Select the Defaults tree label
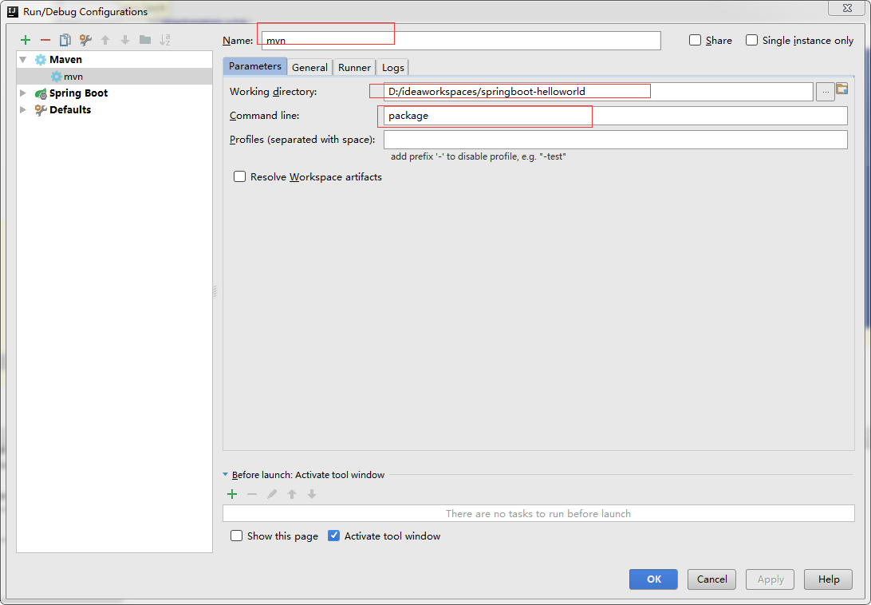Screen dimensions: 871x605 tap(70, 110)
